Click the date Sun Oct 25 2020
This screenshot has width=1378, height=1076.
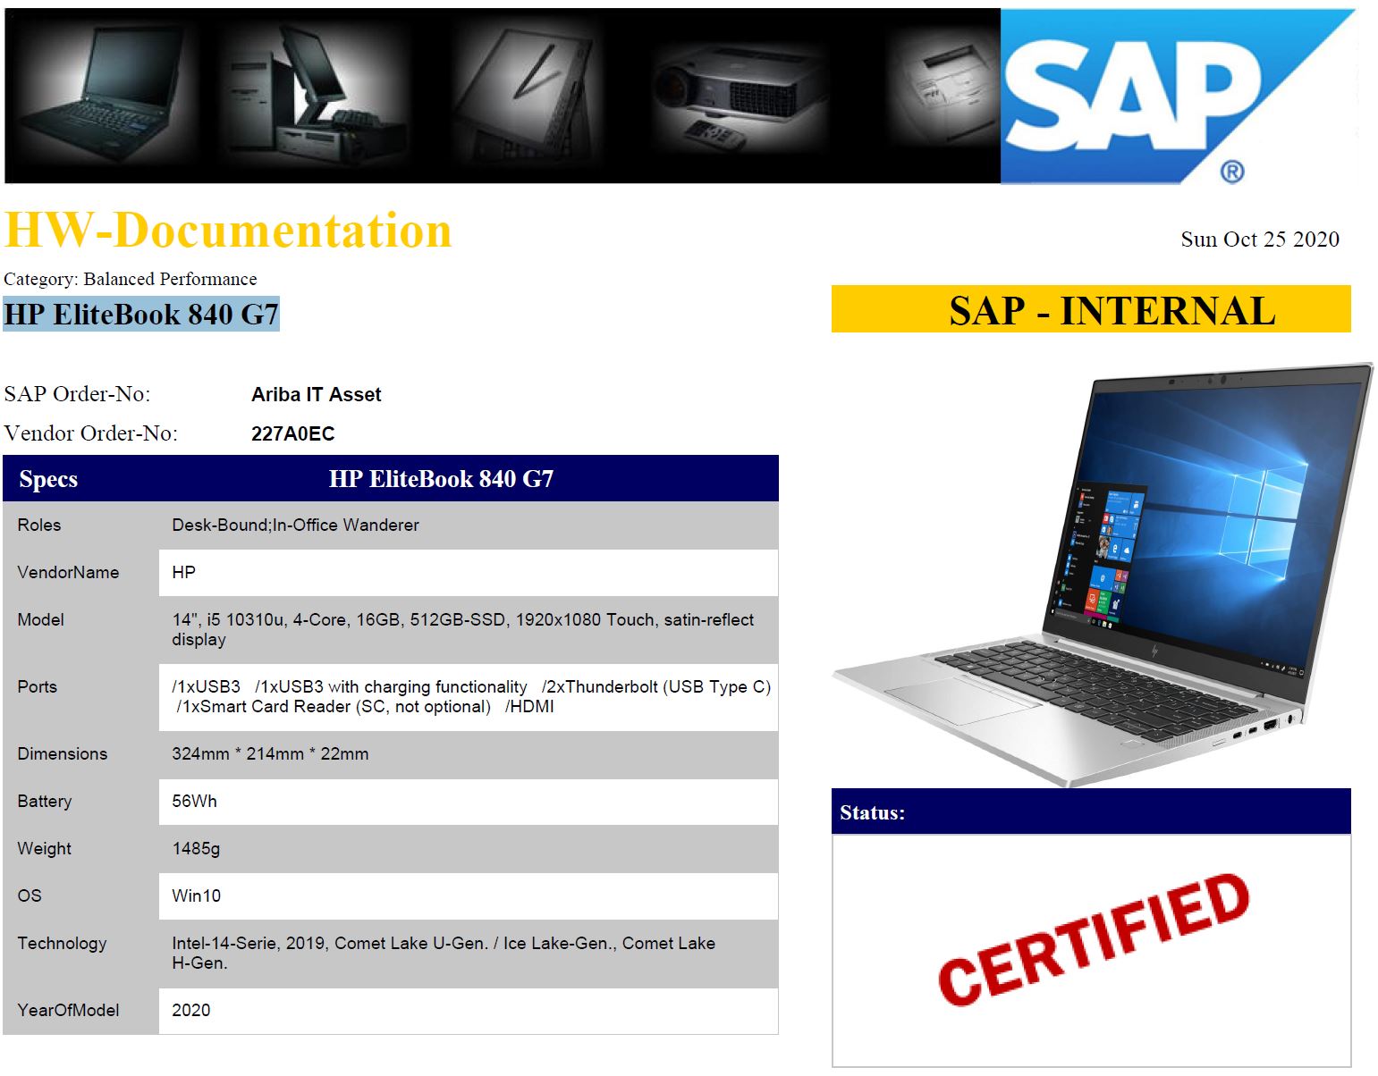1260,240
